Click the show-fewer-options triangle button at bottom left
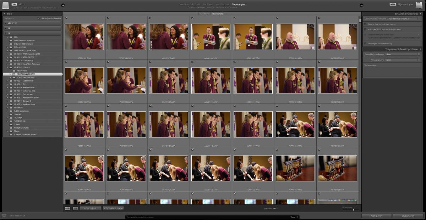Viewport: 426px width, 220px height. [x=4, y=215]
